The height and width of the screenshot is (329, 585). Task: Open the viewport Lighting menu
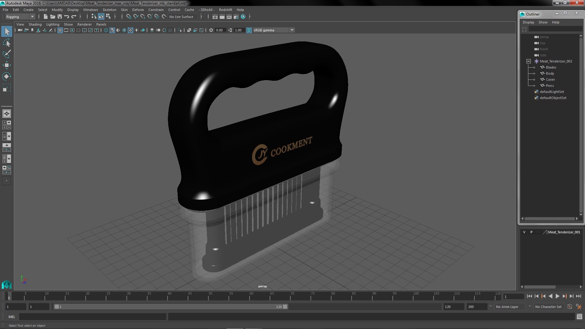(x=53, y=24)
